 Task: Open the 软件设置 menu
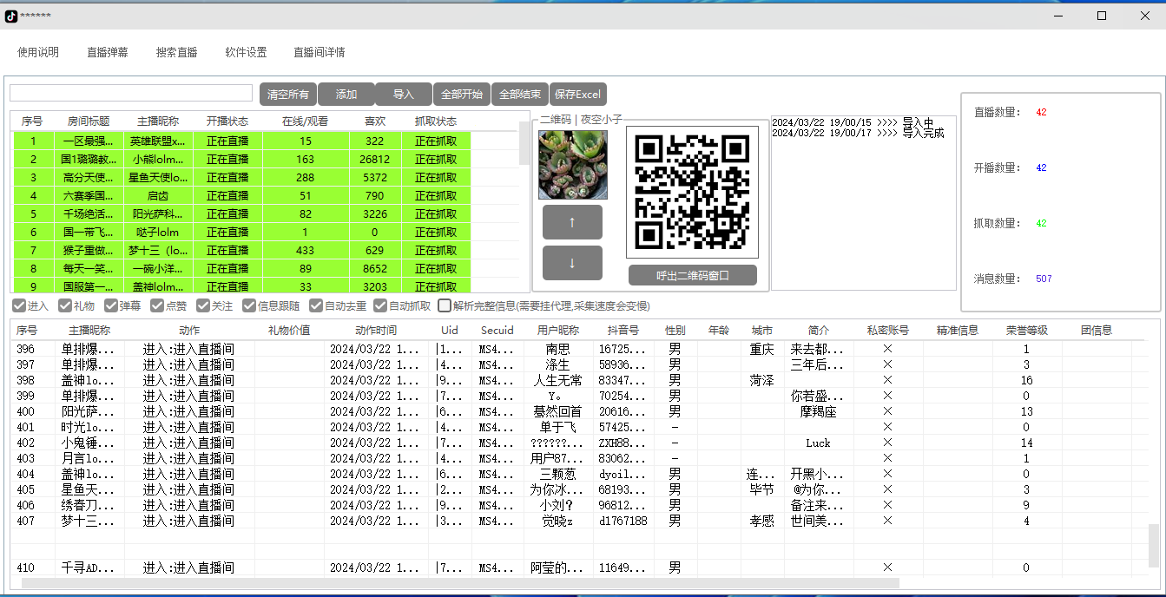[246, 52]
